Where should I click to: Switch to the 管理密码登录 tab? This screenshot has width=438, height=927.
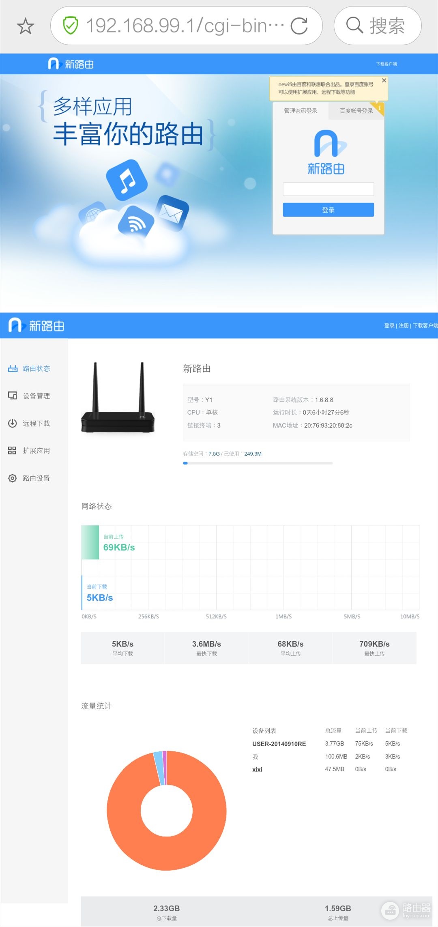[x=301, y=111]
